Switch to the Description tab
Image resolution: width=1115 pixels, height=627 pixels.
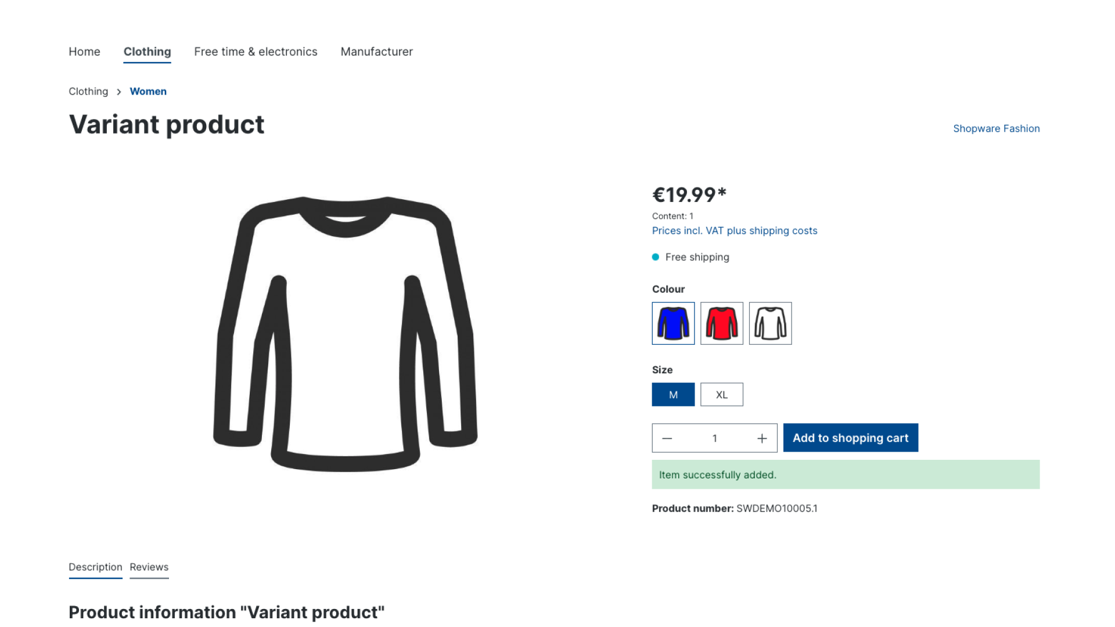(x=95, y=567)
